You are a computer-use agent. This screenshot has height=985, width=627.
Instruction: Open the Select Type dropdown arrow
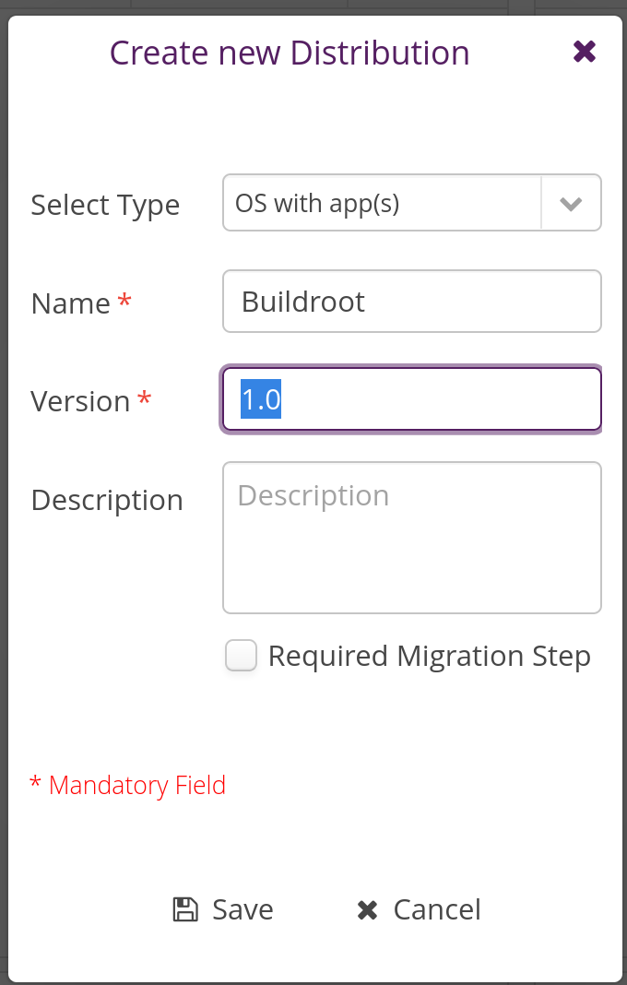pos(571,203)
